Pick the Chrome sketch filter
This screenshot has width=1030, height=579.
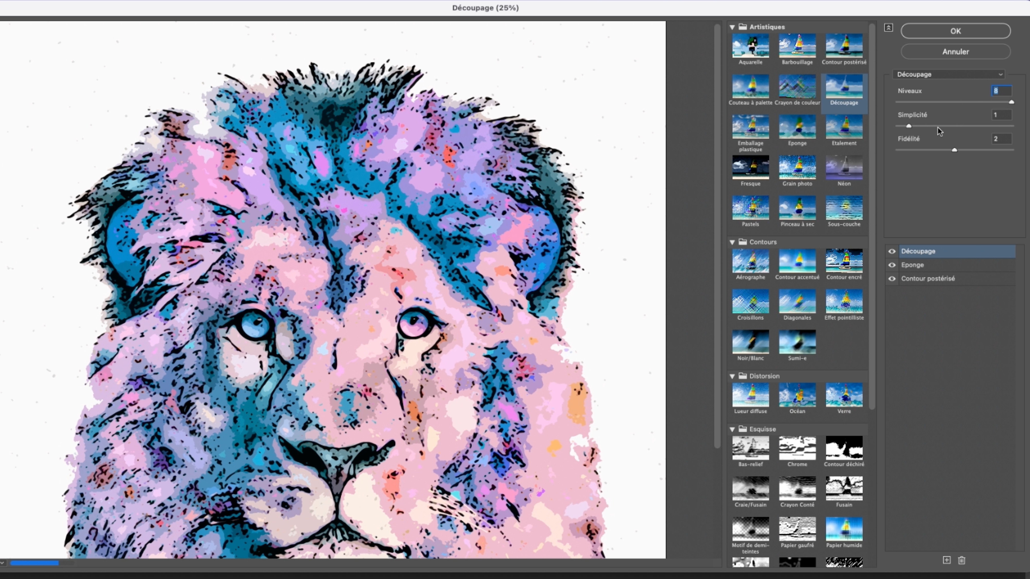click(797, 448)
